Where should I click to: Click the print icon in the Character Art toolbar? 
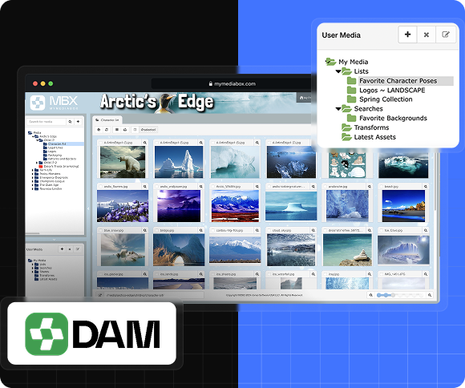[x=125, y=130]
